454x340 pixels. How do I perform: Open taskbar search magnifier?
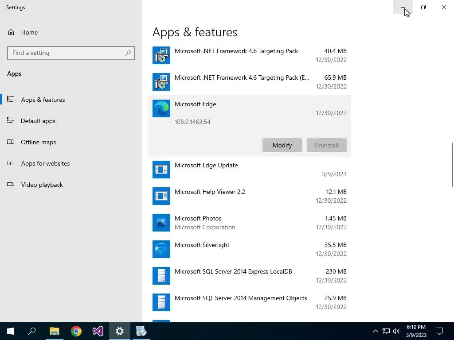click(x=32, y=331)
